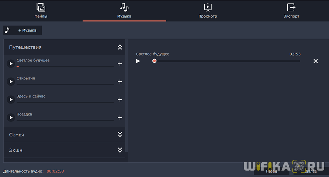
Task: Expand the Экшн category
Action: [120, 150]
